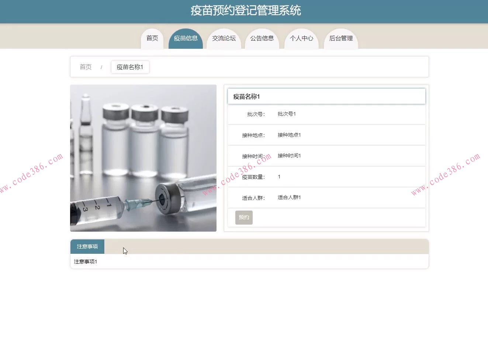Open the 后台管理 backend management tab

(341, 38)
